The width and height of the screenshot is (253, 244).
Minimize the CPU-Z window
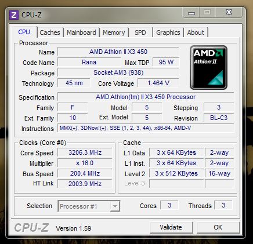[x=191, y=13]
